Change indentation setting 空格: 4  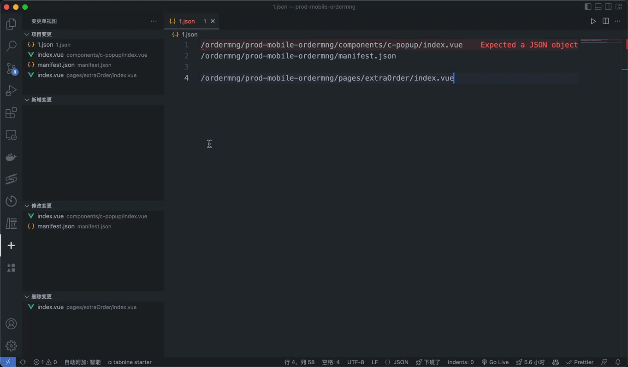pyautogui.click(x=331, y=362)
